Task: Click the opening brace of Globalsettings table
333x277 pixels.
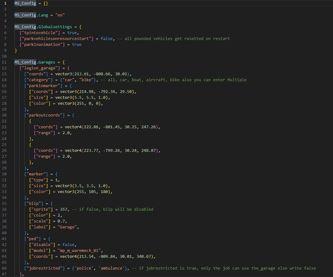Action: click(x=80, y=27)
